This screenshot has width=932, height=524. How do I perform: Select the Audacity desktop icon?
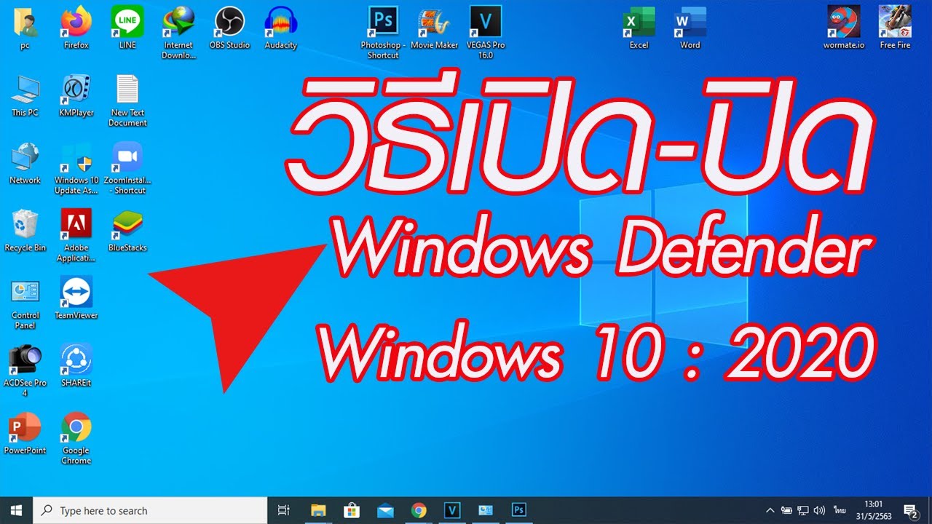280,28
